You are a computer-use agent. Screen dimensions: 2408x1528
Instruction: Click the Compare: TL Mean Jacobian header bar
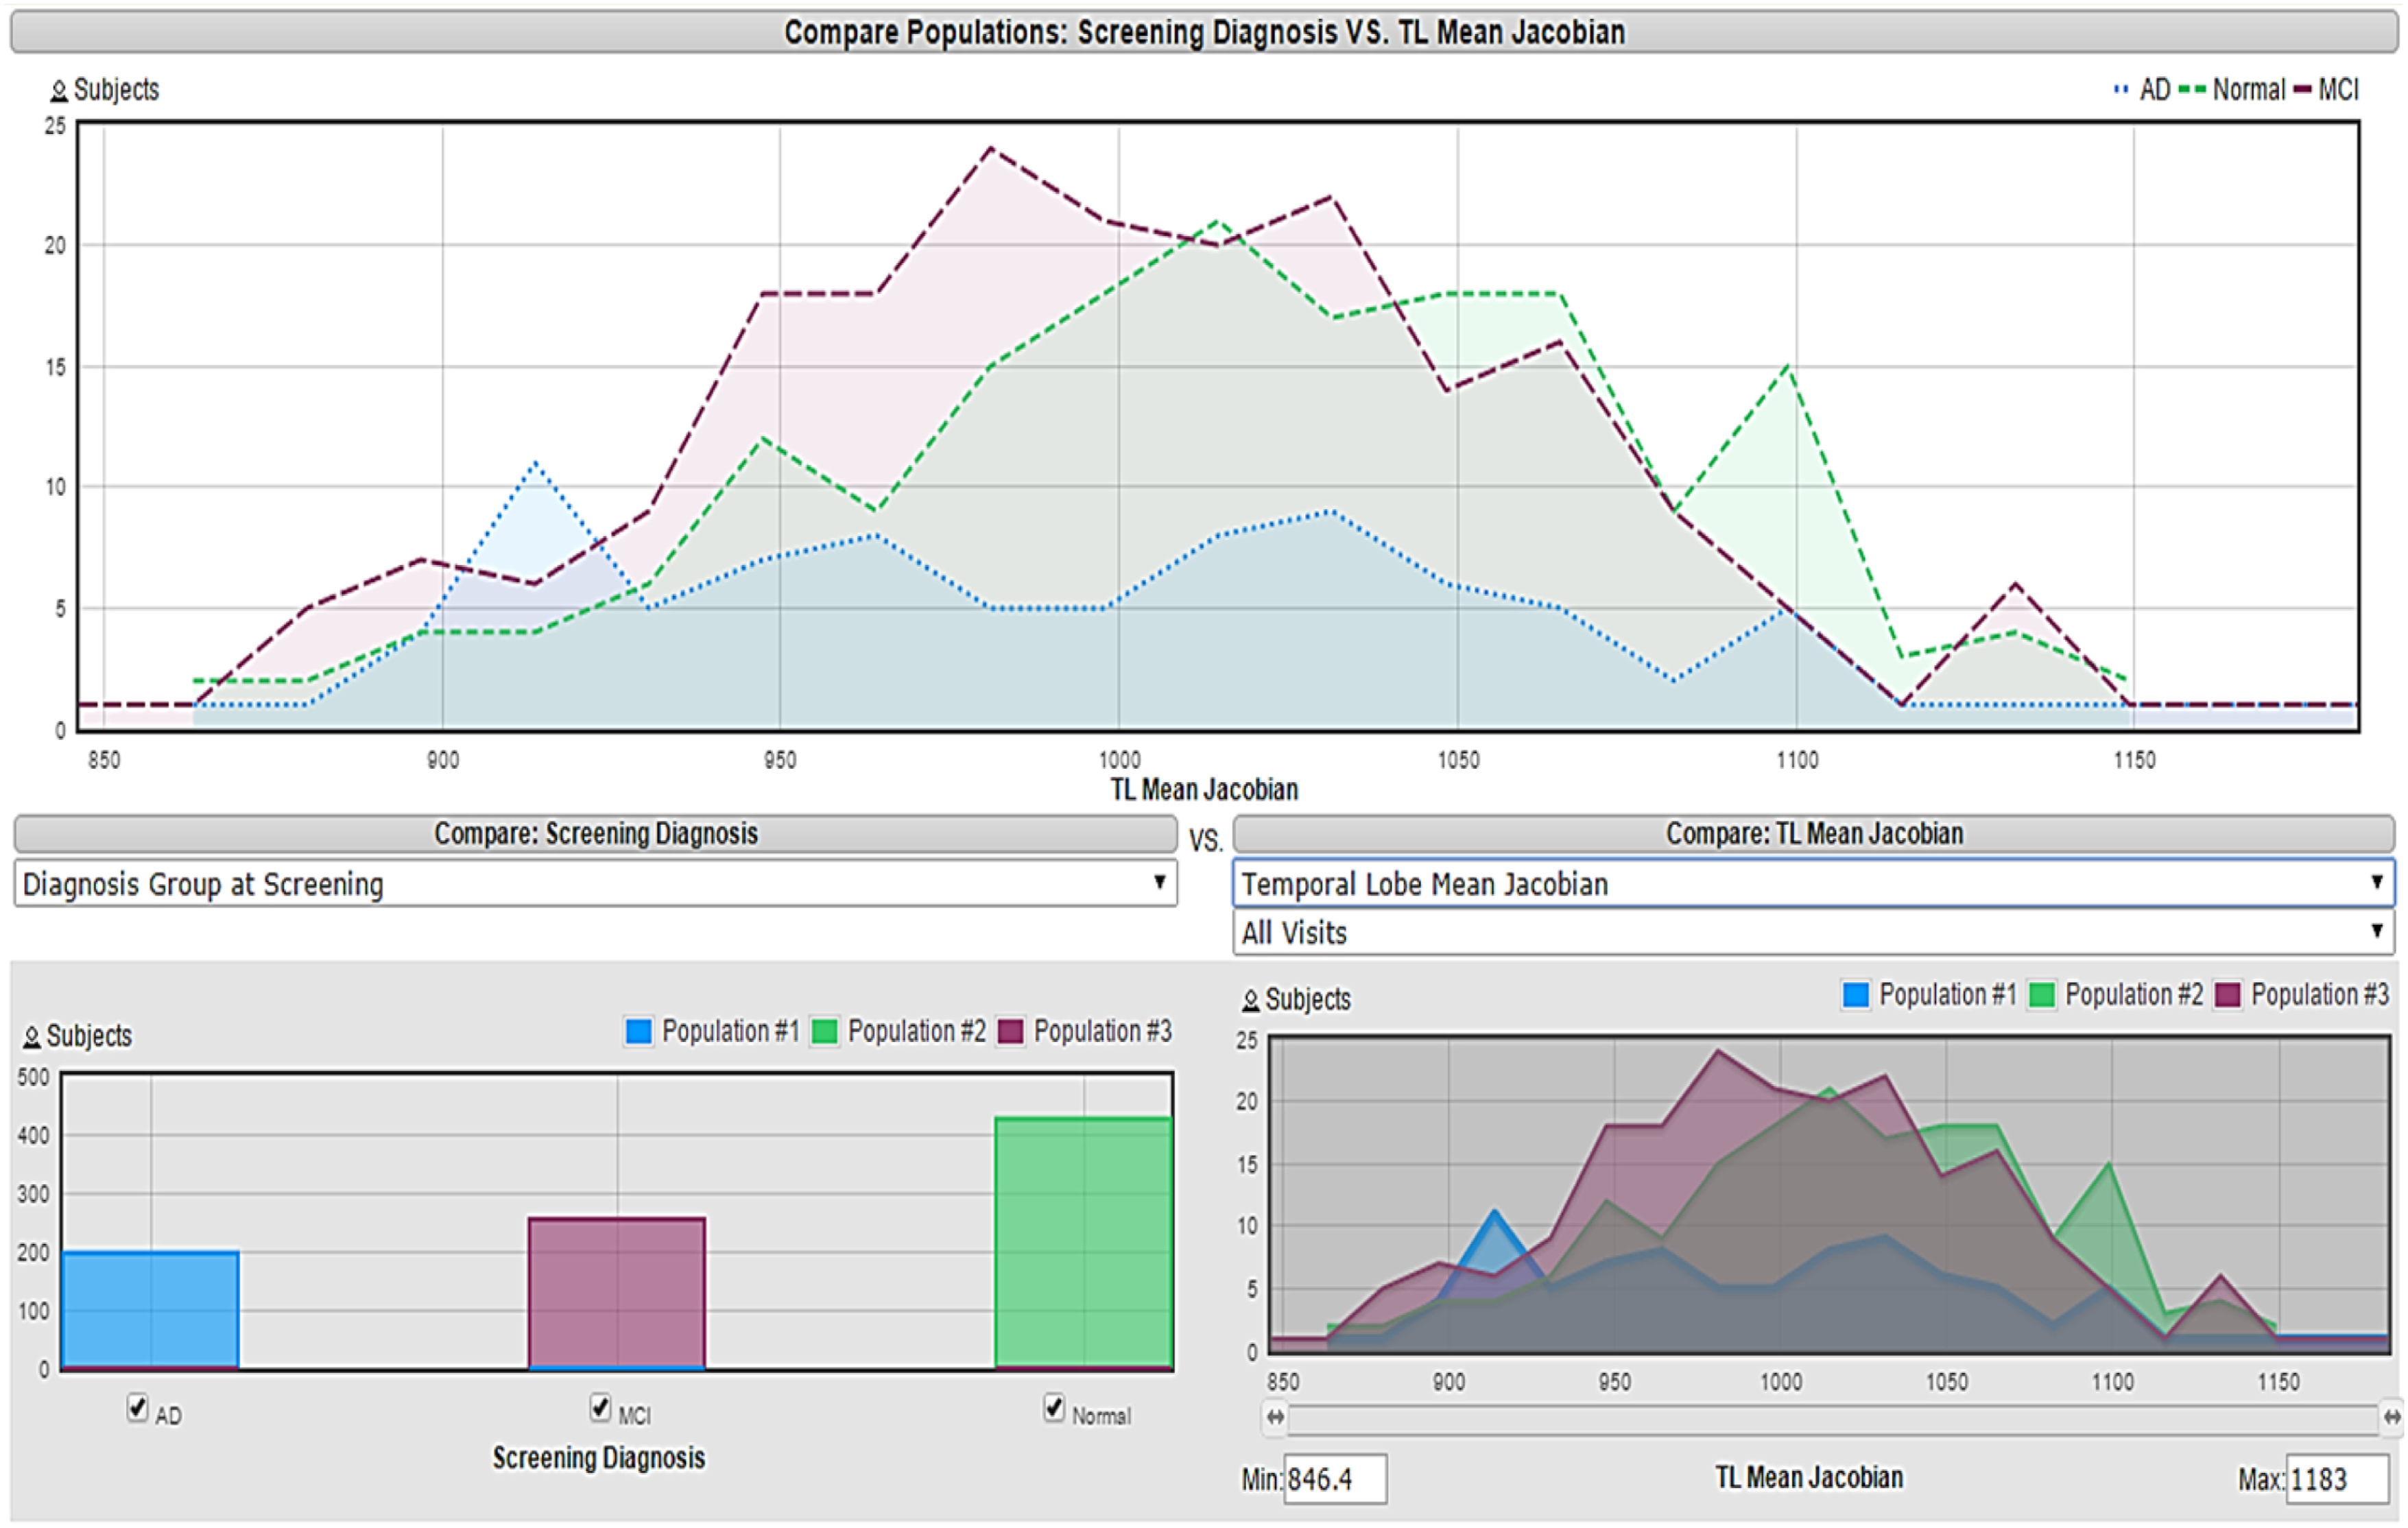[x=1813, y=834]
